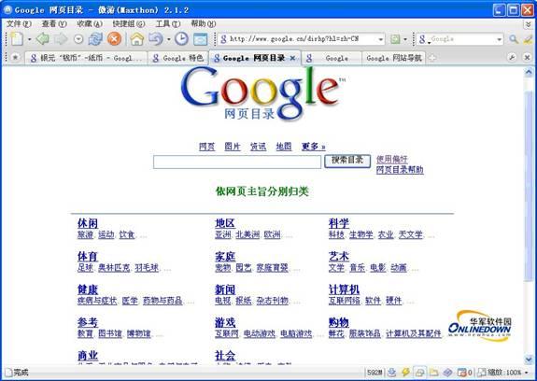Click the Refresh page icon
The height and width of the screenshot is (381, 537).
[95, 39]
